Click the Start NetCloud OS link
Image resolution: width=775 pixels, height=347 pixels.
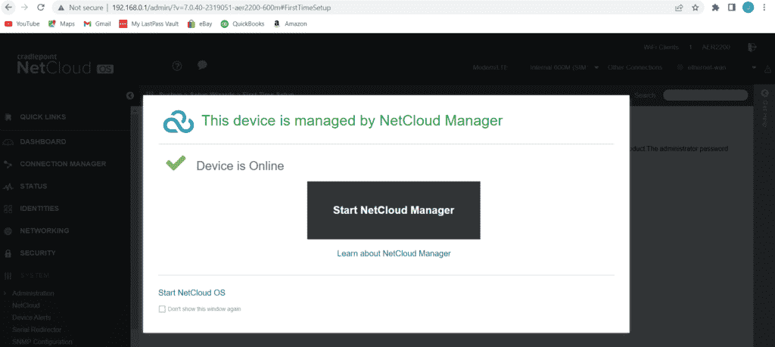pos(191,293)
